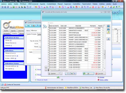Click the printer icon in the main toolbar
126x93 pixels.
(11, 7)
